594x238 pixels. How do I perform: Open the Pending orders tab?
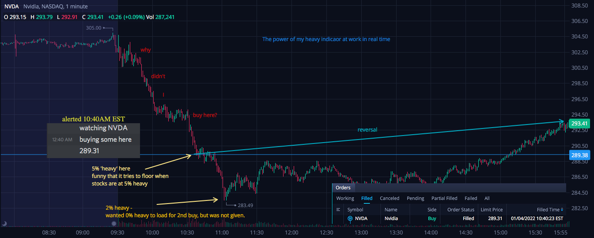pyautogui.click(x=416, y=198)
